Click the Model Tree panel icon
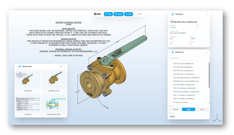This screenshot has width=234, height=135. [173, 52]
